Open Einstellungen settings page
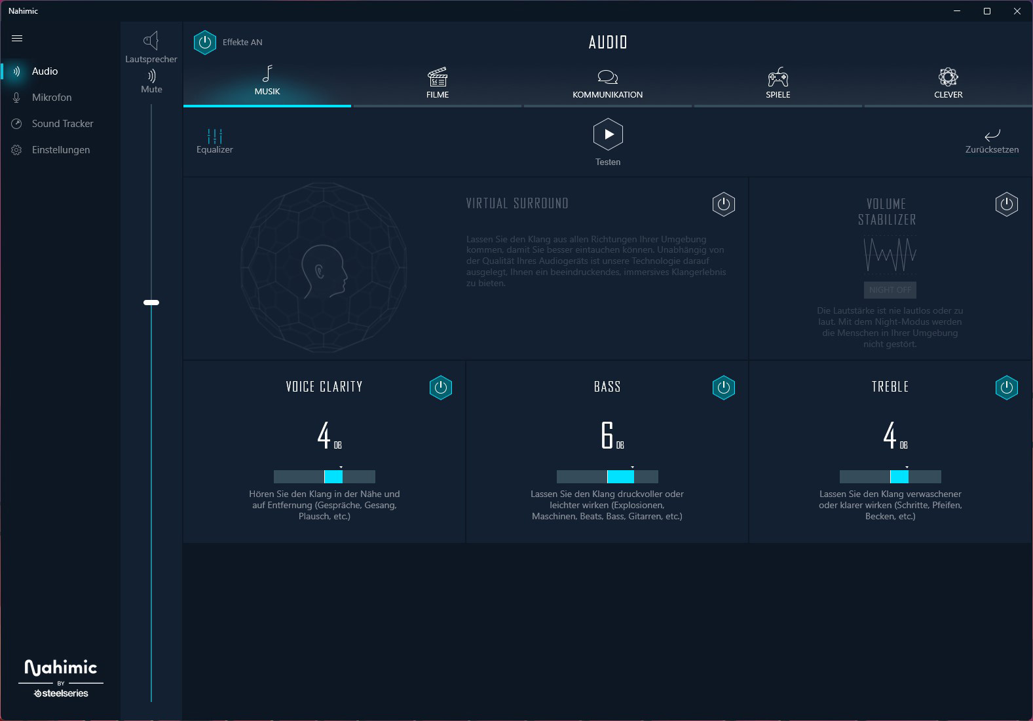1033x721 pixels. coord(60,150)
